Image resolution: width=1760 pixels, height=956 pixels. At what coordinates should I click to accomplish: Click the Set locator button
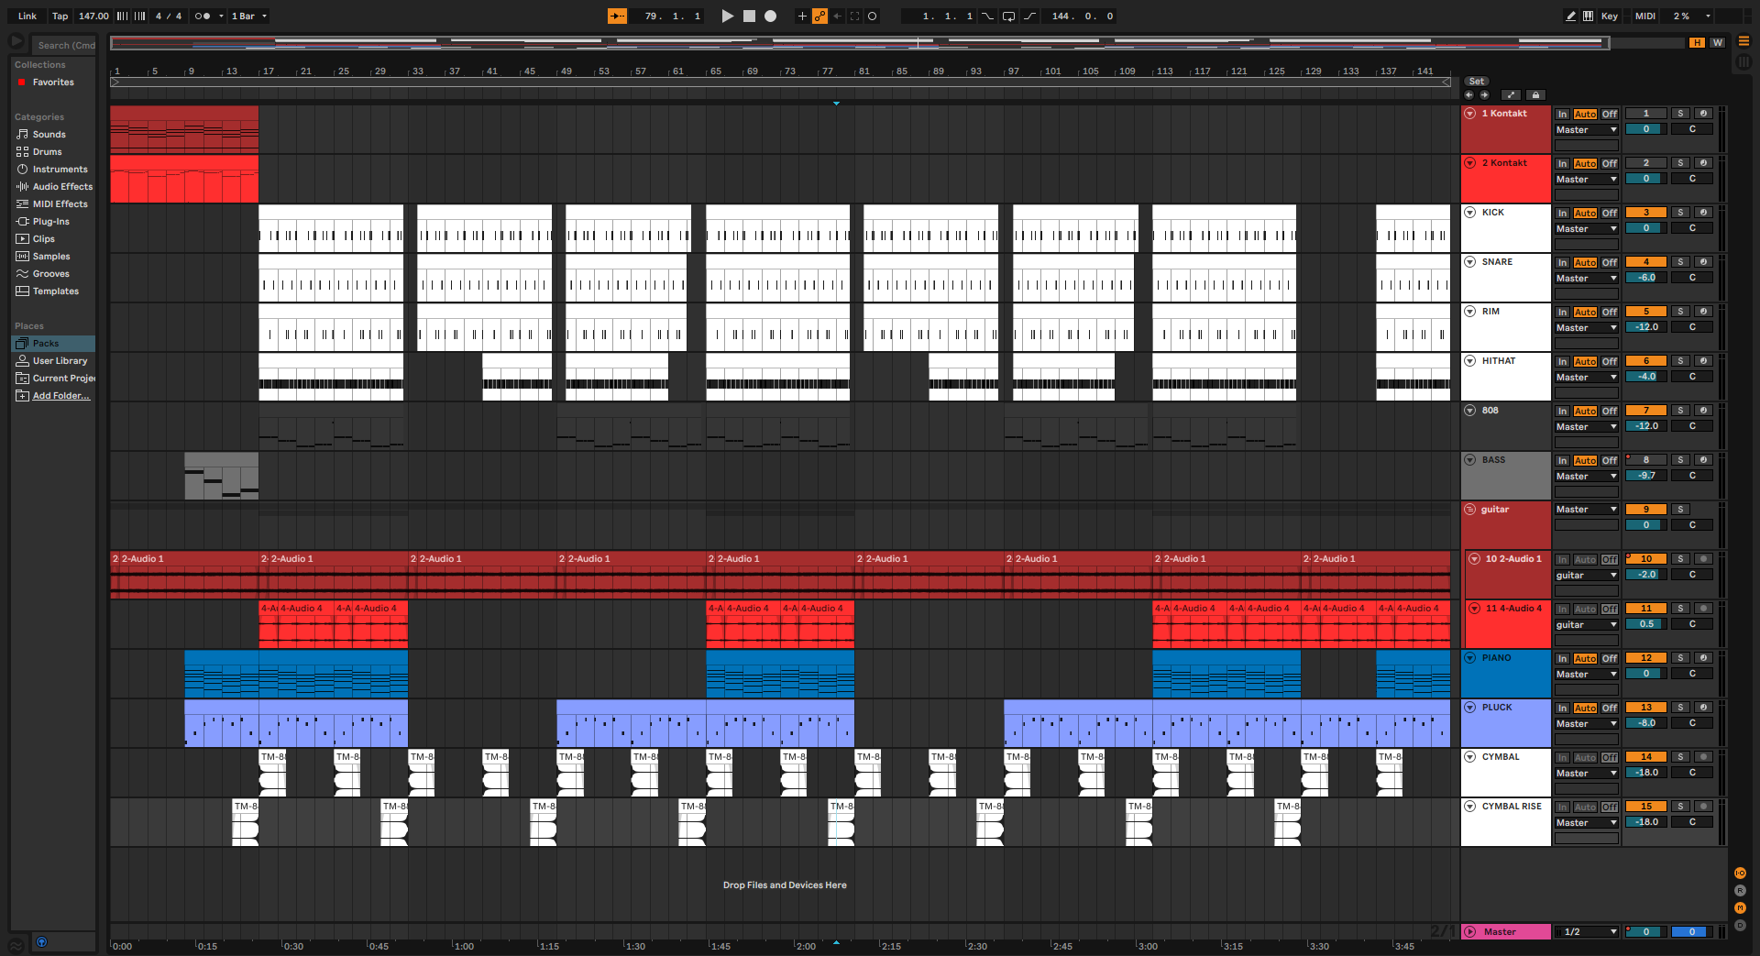pos(1477,82)
